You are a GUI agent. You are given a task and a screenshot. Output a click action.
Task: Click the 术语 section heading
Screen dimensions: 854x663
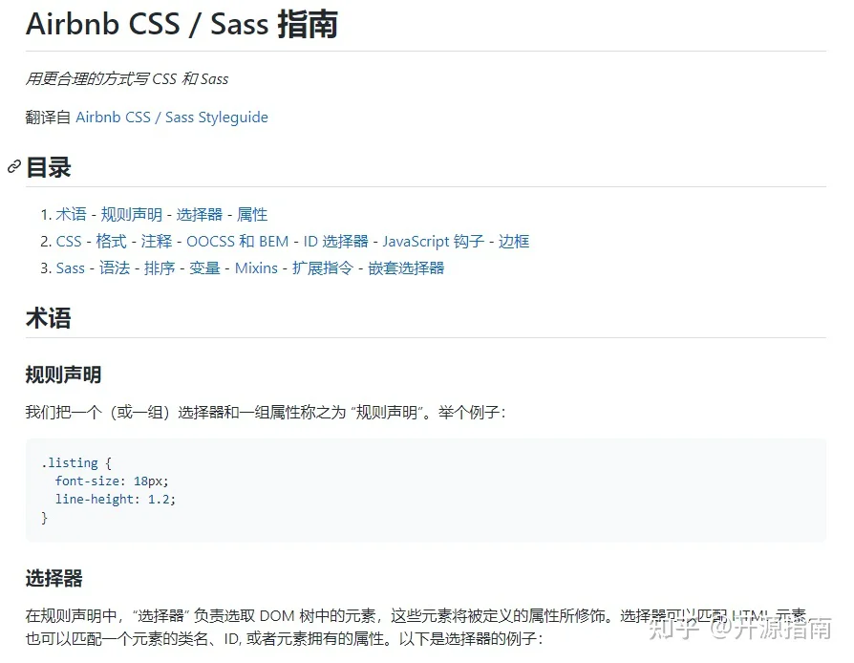click(x=49, y=318)
